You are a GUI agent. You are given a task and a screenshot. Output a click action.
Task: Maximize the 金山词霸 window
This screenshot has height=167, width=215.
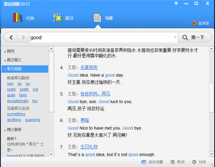tap(196, 3)
